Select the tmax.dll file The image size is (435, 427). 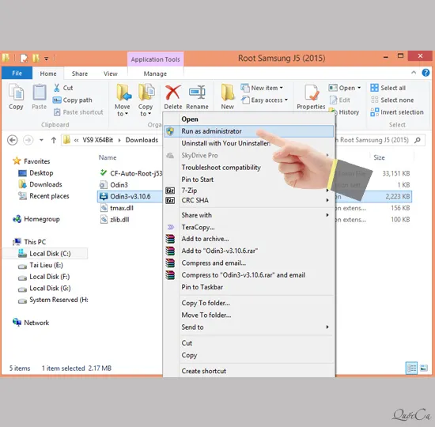(117, 208)
